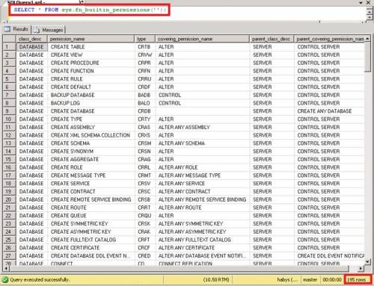Select the CREATE VIEW cell
The image size is (374, 286).
(91, 55)
